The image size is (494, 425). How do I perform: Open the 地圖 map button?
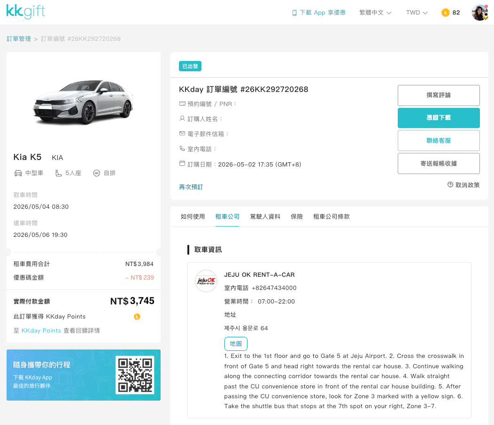coord(236,344)
